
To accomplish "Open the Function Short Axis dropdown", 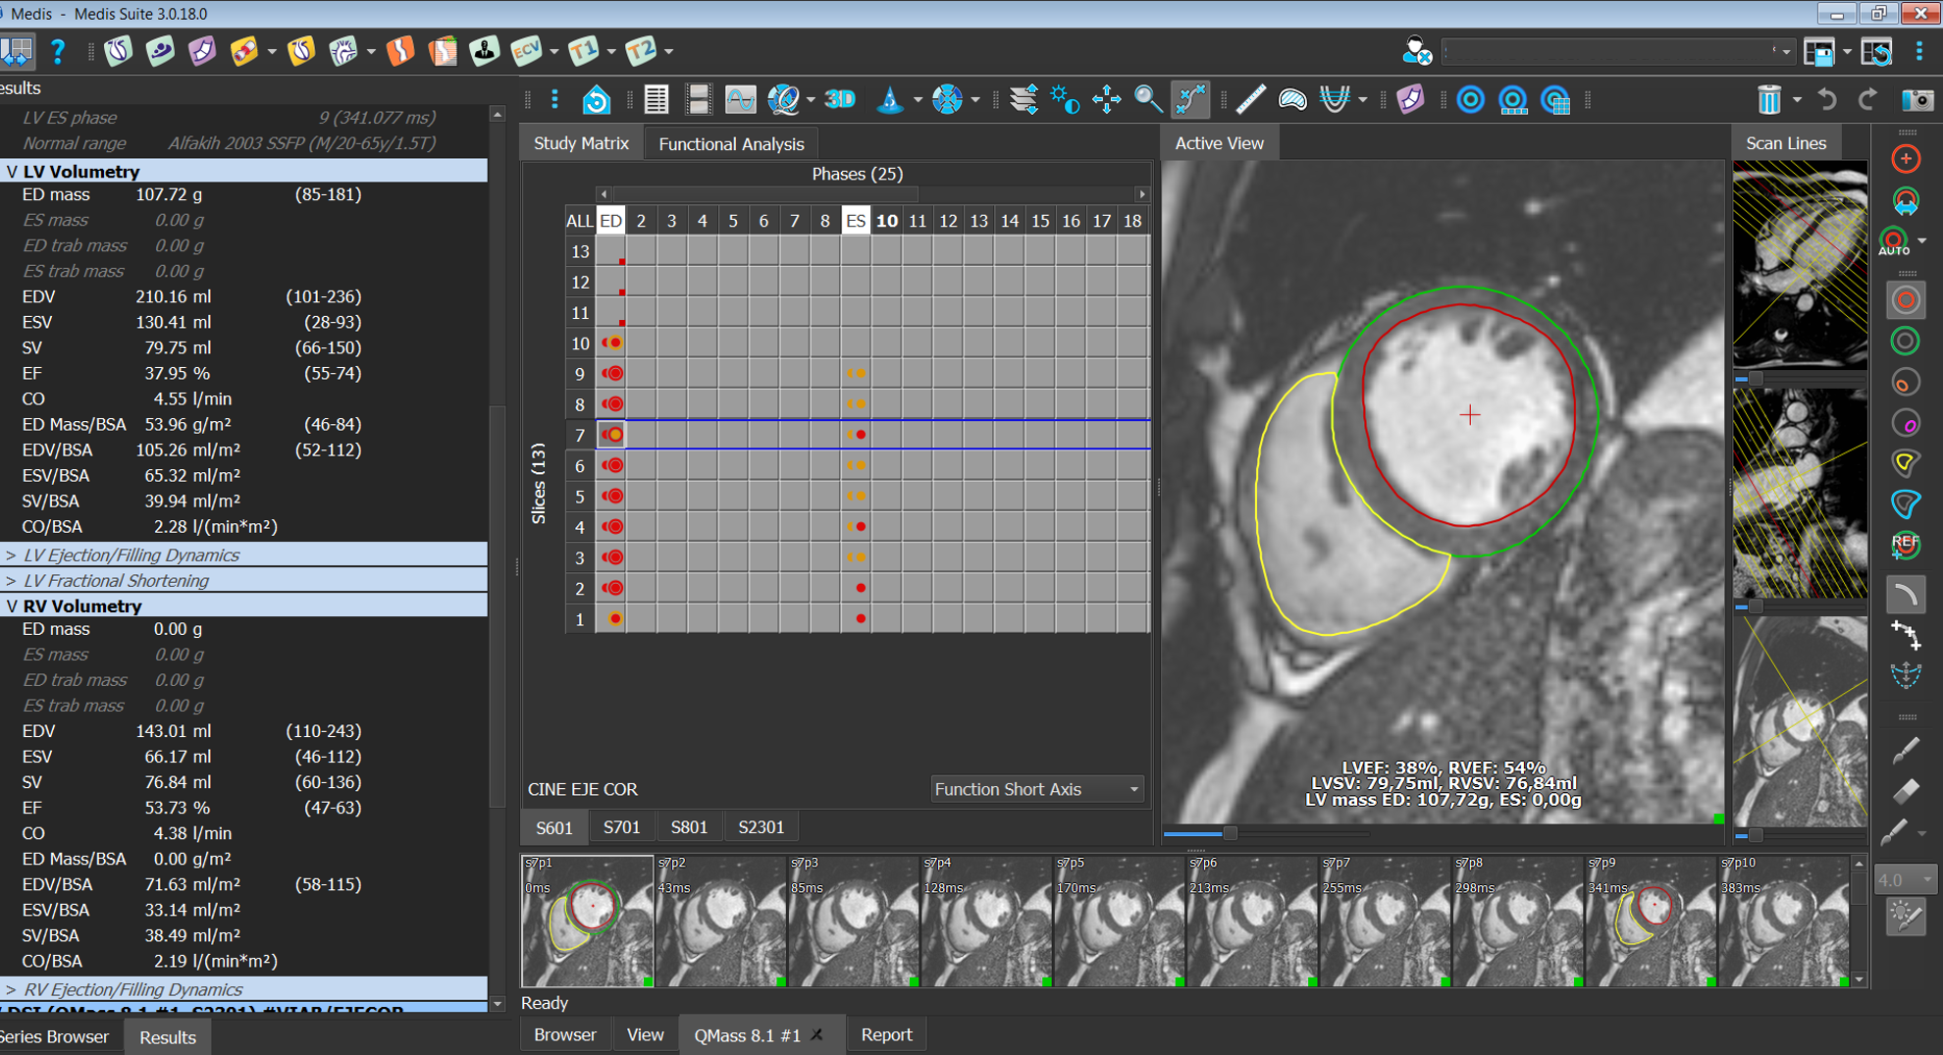I will (x=1036, y=789).
